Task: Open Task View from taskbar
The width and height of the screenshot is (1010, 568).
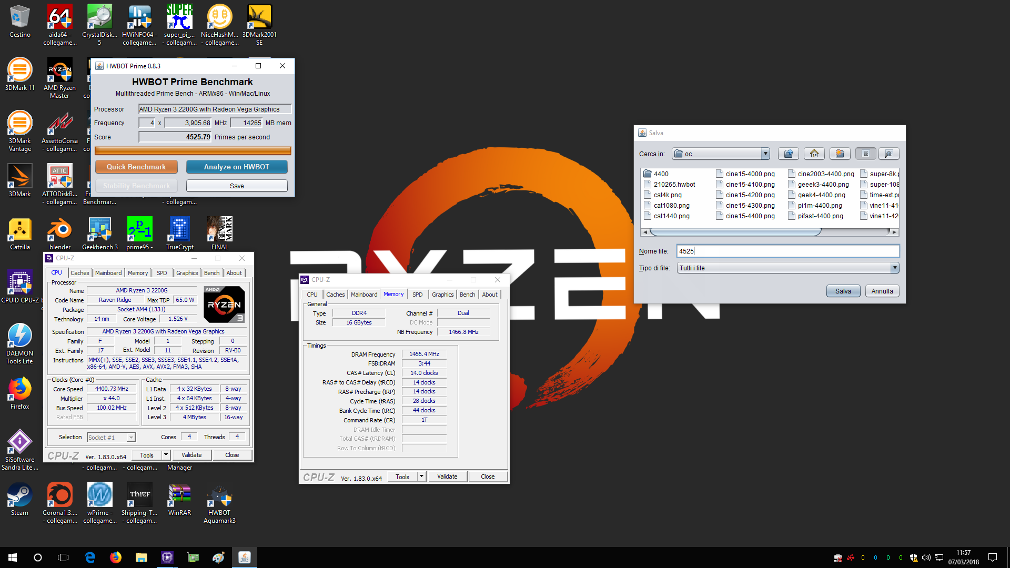Action: pyautogui.click(x=63, y=557)
